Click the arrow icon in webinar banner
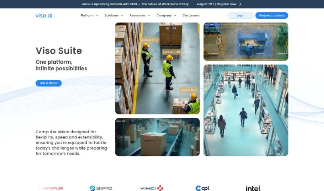Viewport: 324px width, 191px height. (240, 4)
